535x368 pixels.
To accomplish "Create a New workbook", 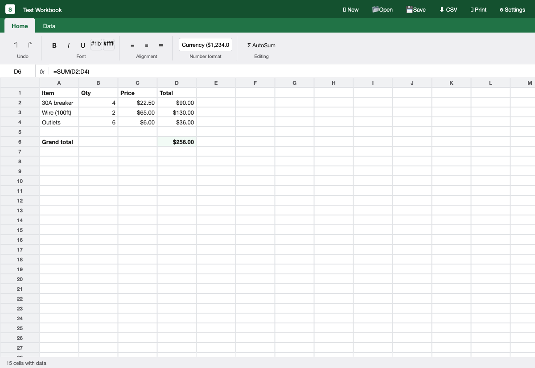I will [351, 9].
